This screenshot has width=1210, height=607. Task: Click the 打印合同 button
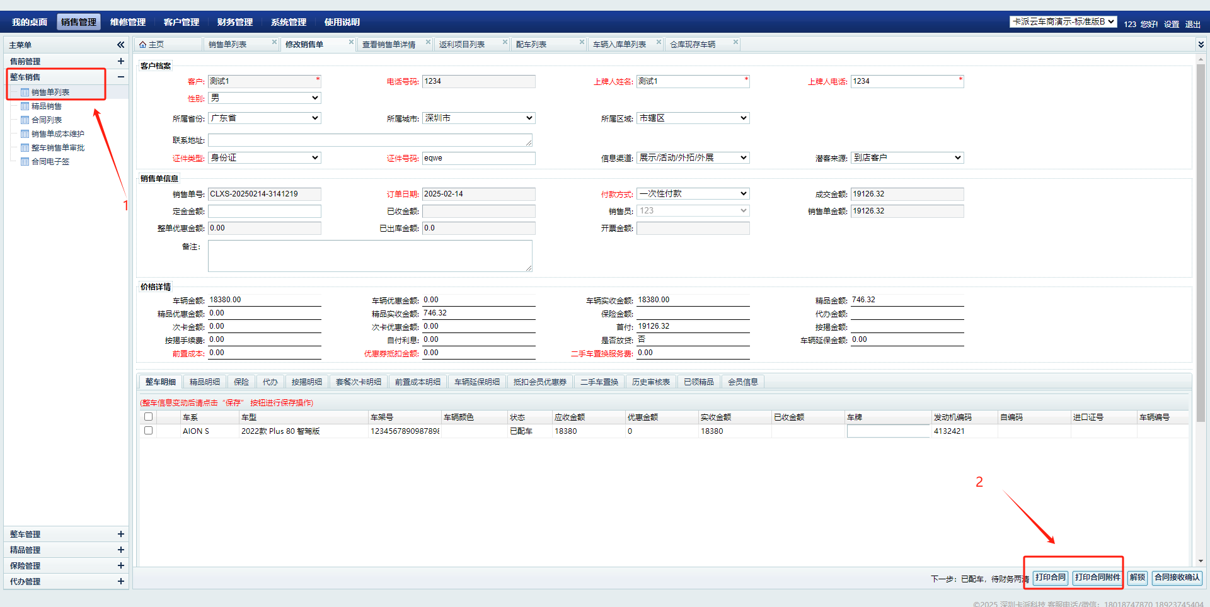[1050, 577]
